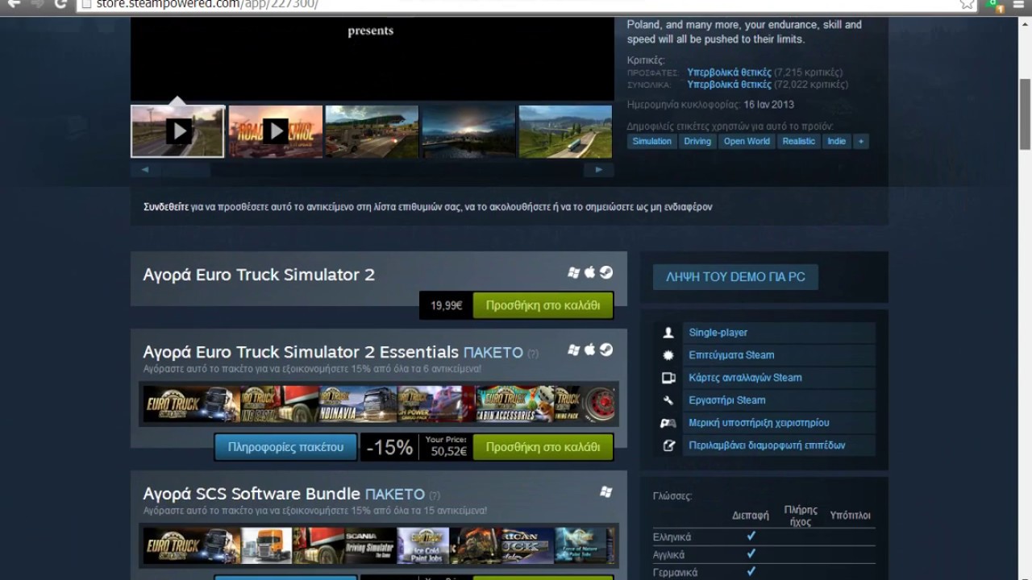Image resolution: width=1032 pixels, height=580 pixels.
Task: Open the Simulation tag
Action: (x=651, y=141)
